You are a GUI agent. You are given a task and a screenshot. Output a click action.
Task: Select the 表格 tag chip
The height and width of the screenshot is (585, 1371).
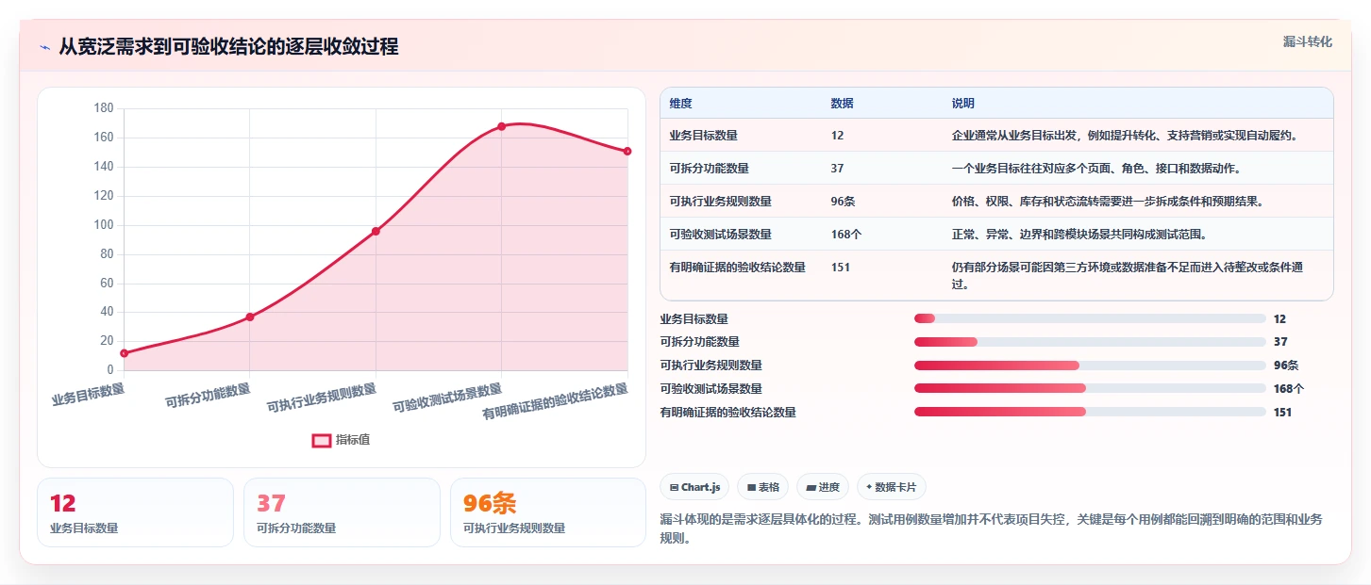point(762,487)
